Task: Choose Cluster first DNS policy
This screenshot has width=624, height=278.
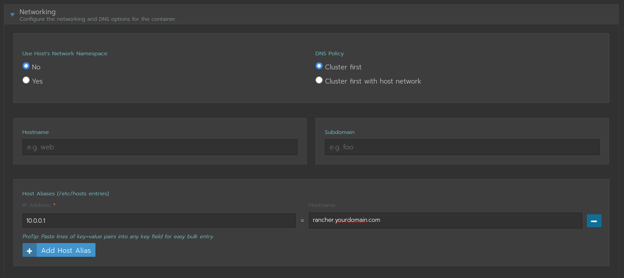Action: (319, 66)
